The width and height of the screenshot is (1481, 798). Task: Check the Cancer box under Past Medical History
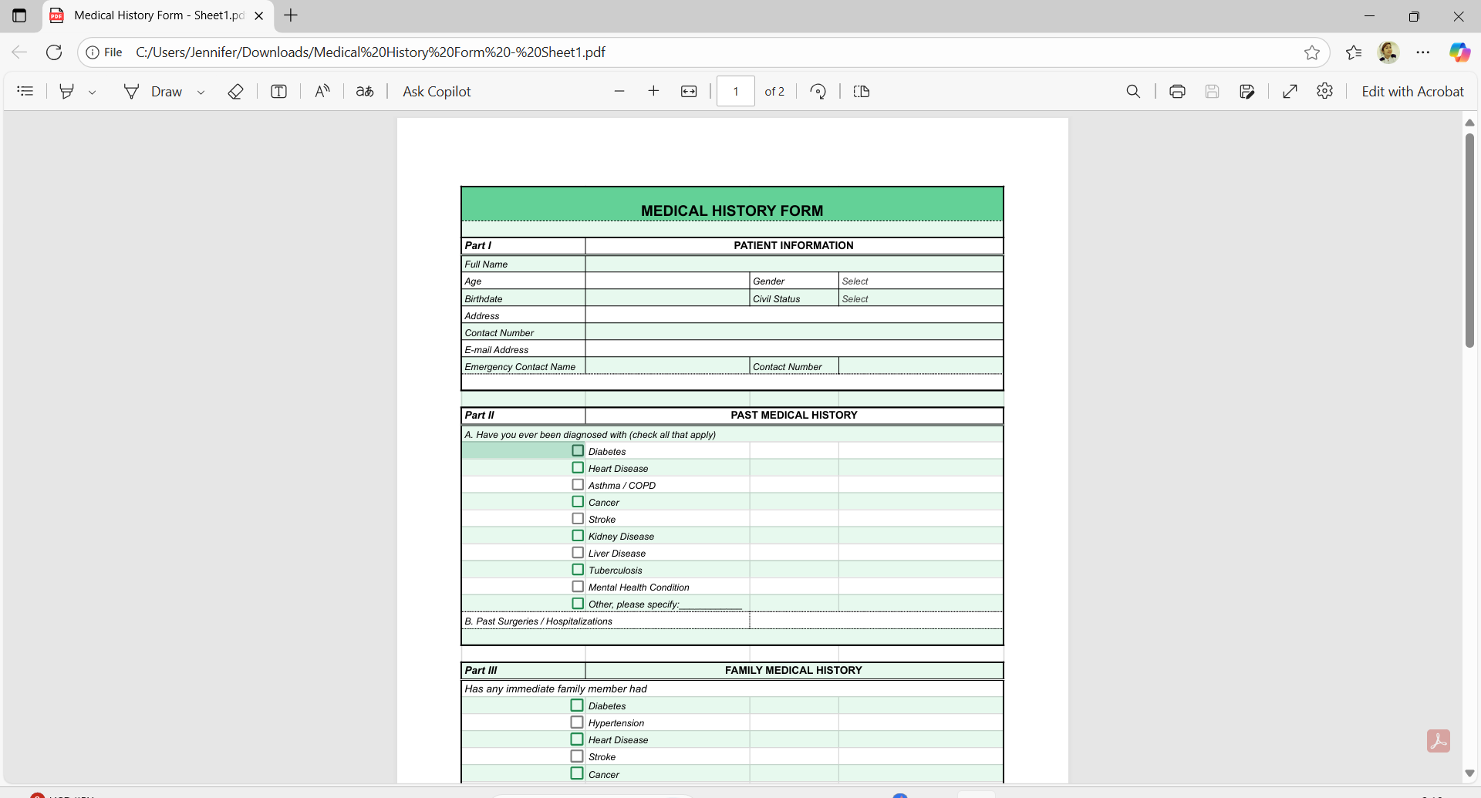[578, 502]
